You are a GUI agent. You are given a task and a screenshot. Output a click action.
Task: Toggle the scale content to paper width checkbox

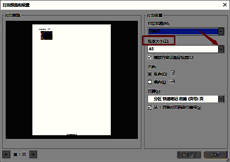coord(150,57)
